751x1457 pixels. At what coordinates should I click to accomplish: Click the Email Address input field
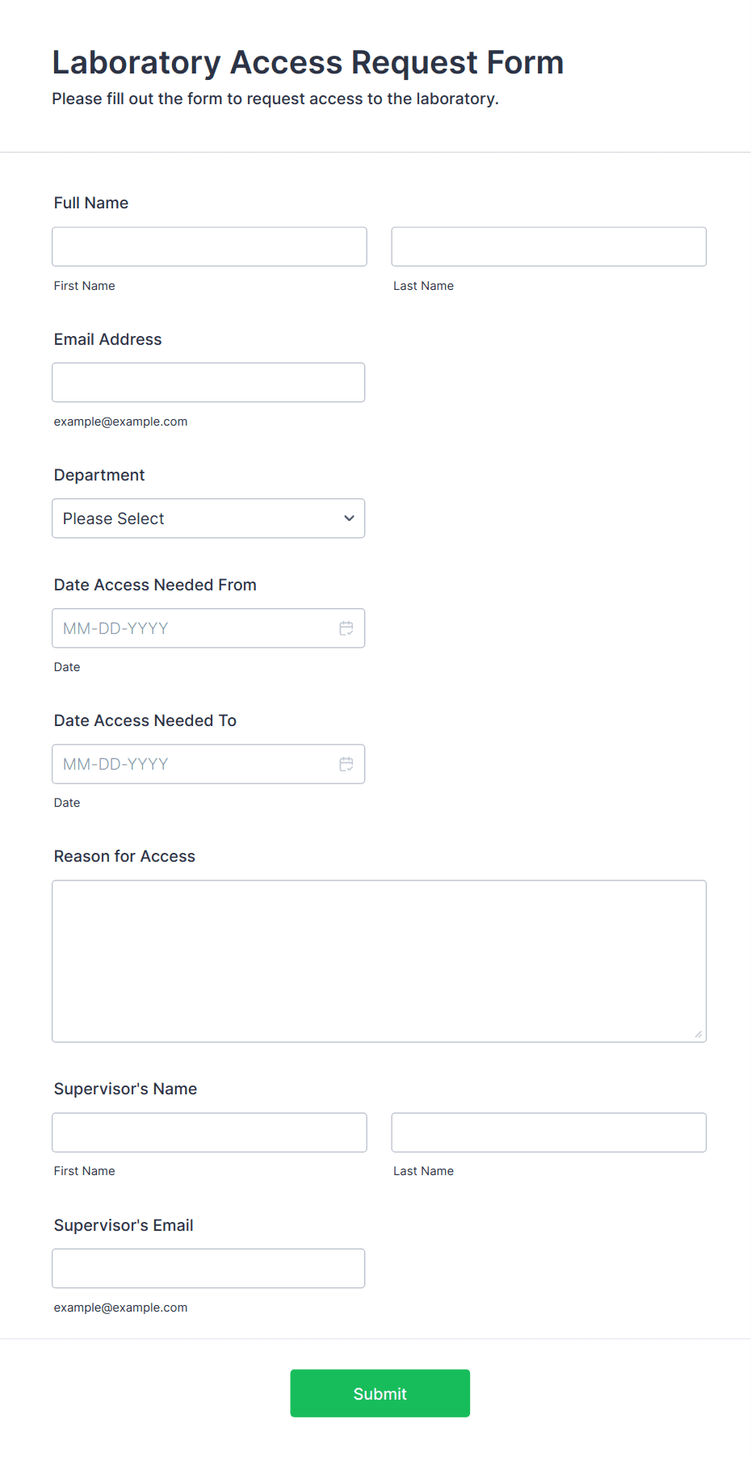208,382
